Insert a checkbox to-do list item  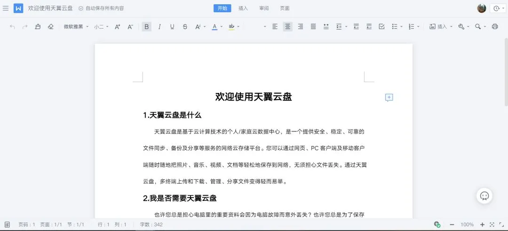[x=381, y=27]
